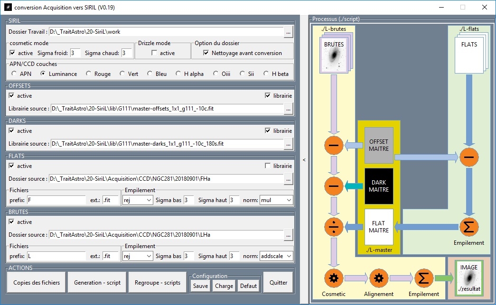The height and width of the screenshot is (305, 496).
Task: Load configuration with Charge button
Action: [224, 286]
